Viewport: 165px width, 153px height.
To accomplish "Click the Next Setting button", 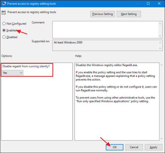I will click(129, 14).
